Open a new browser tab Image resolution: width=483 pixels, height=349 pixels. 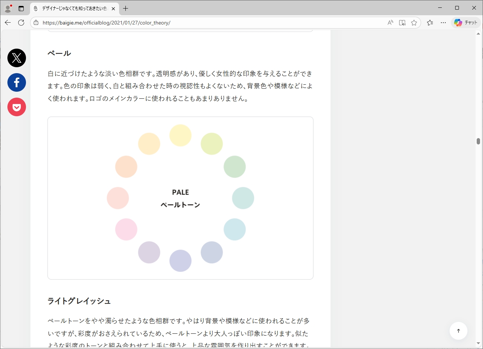point(126,8)
